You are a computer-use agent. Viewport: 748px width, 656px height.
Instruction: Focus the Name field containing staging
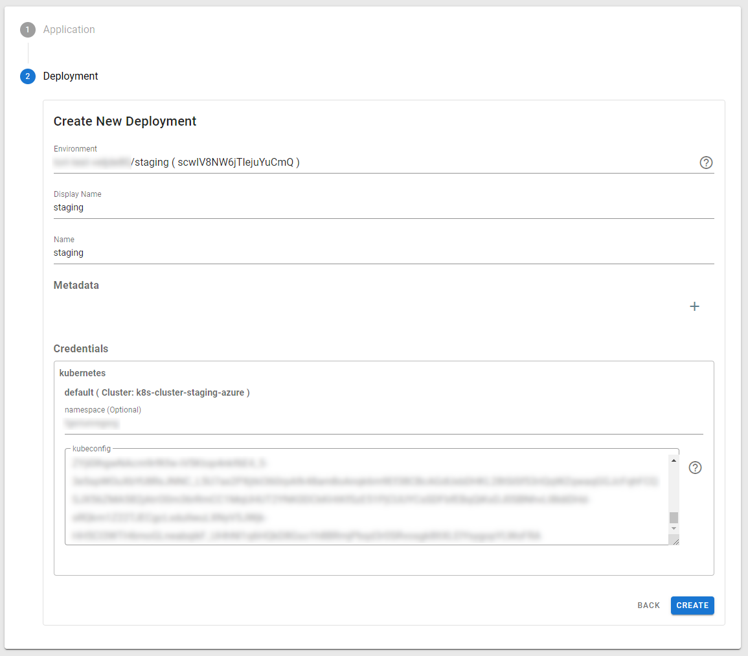(x=383, y=253)
